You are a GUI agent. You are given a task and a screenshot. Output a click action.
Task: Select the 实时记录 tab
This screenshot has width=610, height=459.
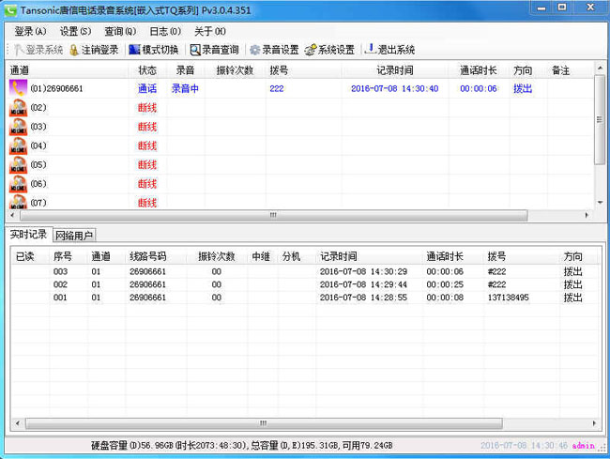28,235
